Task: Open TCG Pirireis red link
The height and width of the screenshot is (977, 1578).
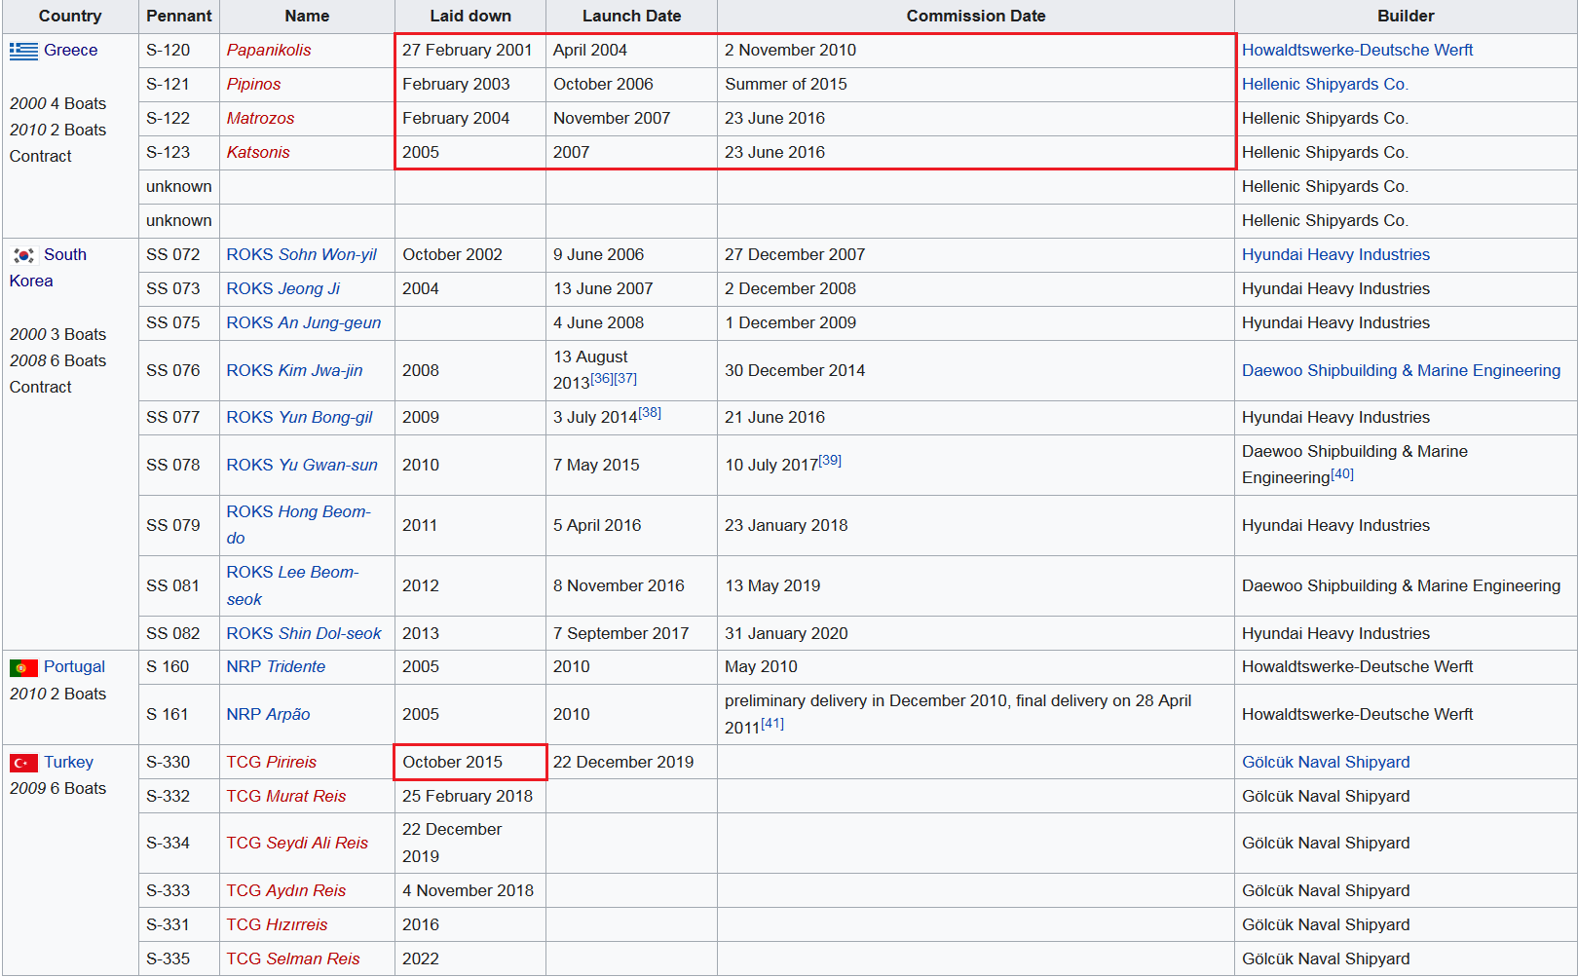Action: [x=271, y=763]
